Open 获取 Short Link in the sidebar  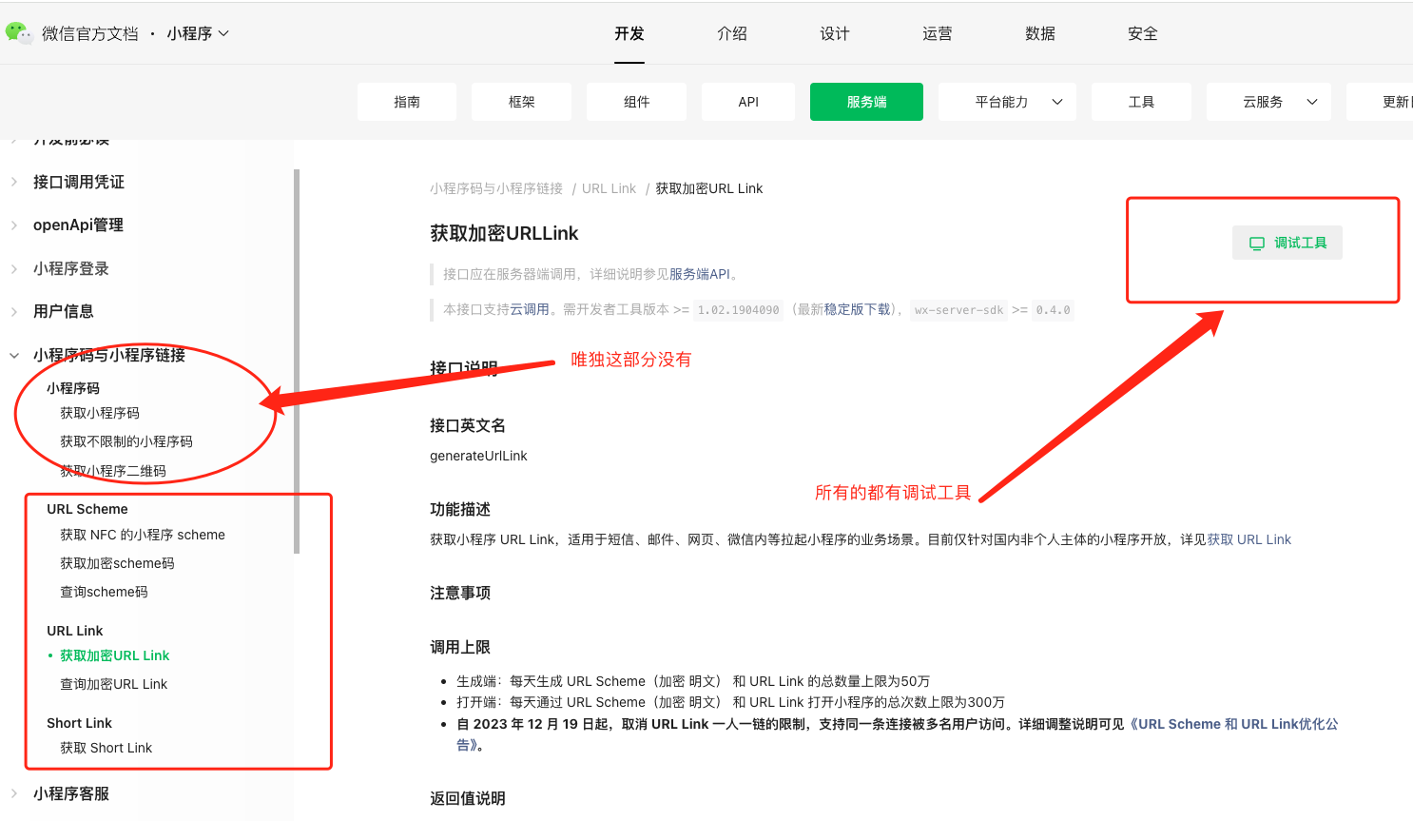click(x=106, y=748)
